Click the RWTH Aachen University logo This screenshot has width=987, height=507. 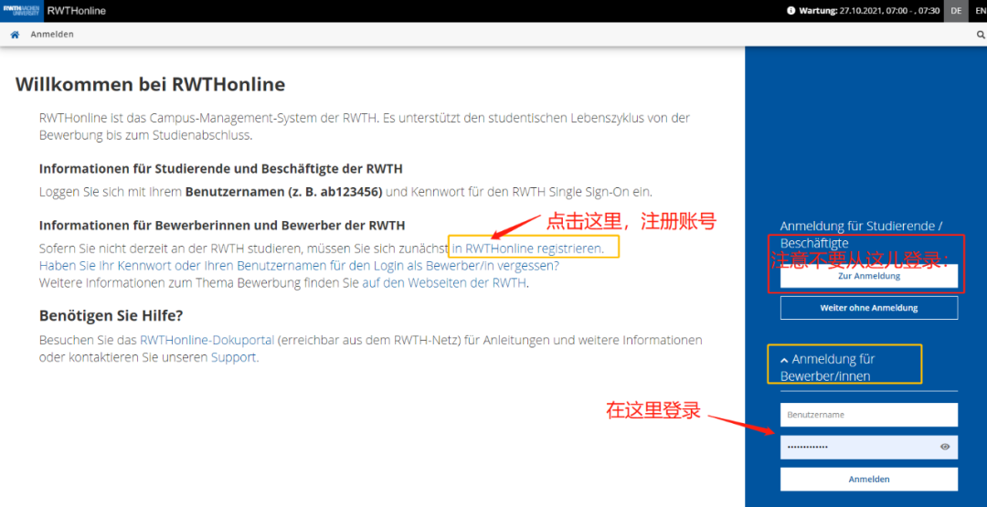point(20,11)
